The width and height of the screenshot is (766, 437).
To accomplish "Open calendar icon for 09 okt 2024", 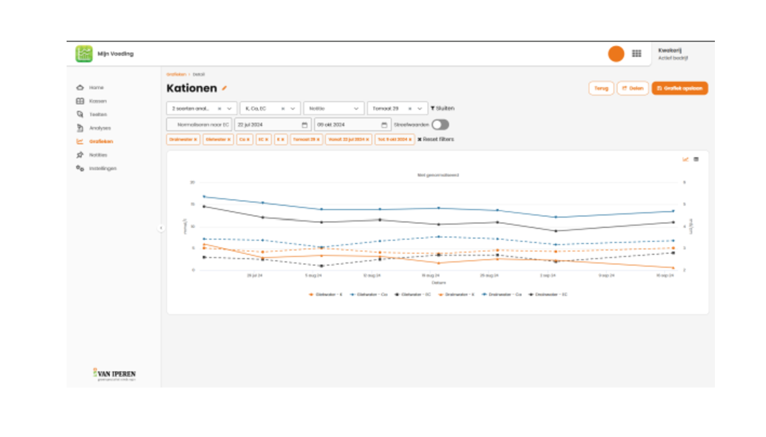I will 384,125.
